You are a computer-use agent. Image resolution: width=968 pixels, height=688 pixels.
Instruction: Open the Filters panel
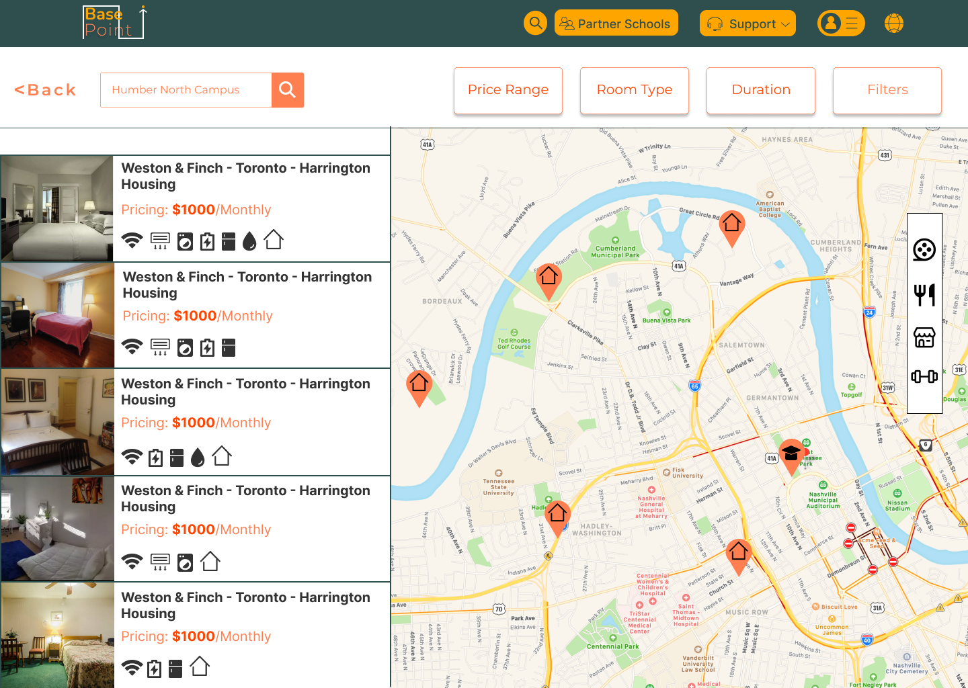(x=887, y=90)
